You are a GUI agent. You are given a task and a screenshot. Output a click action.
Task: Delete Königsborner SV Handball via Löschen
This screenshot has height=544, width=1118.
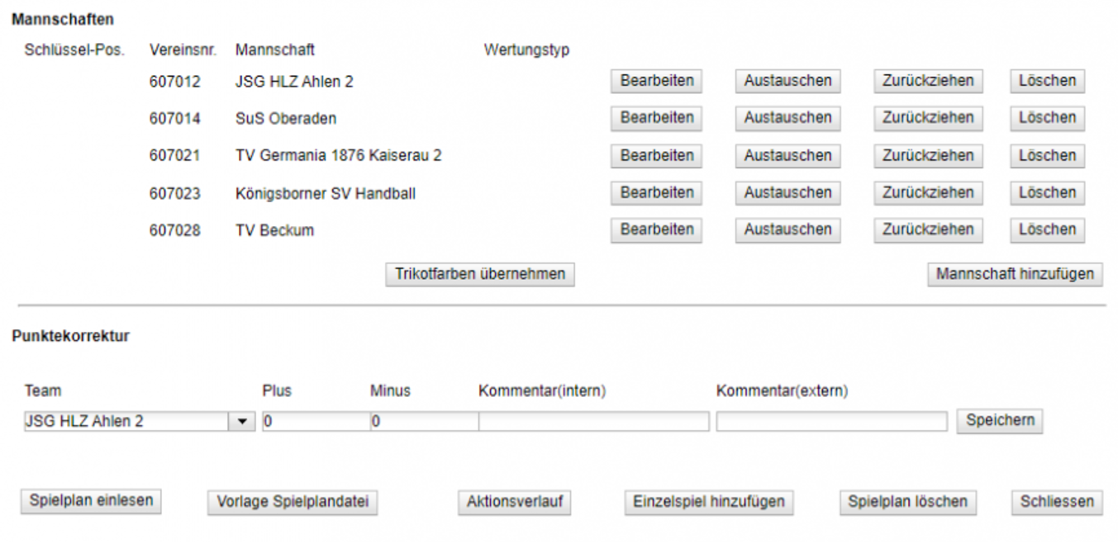pos(1047,192)
